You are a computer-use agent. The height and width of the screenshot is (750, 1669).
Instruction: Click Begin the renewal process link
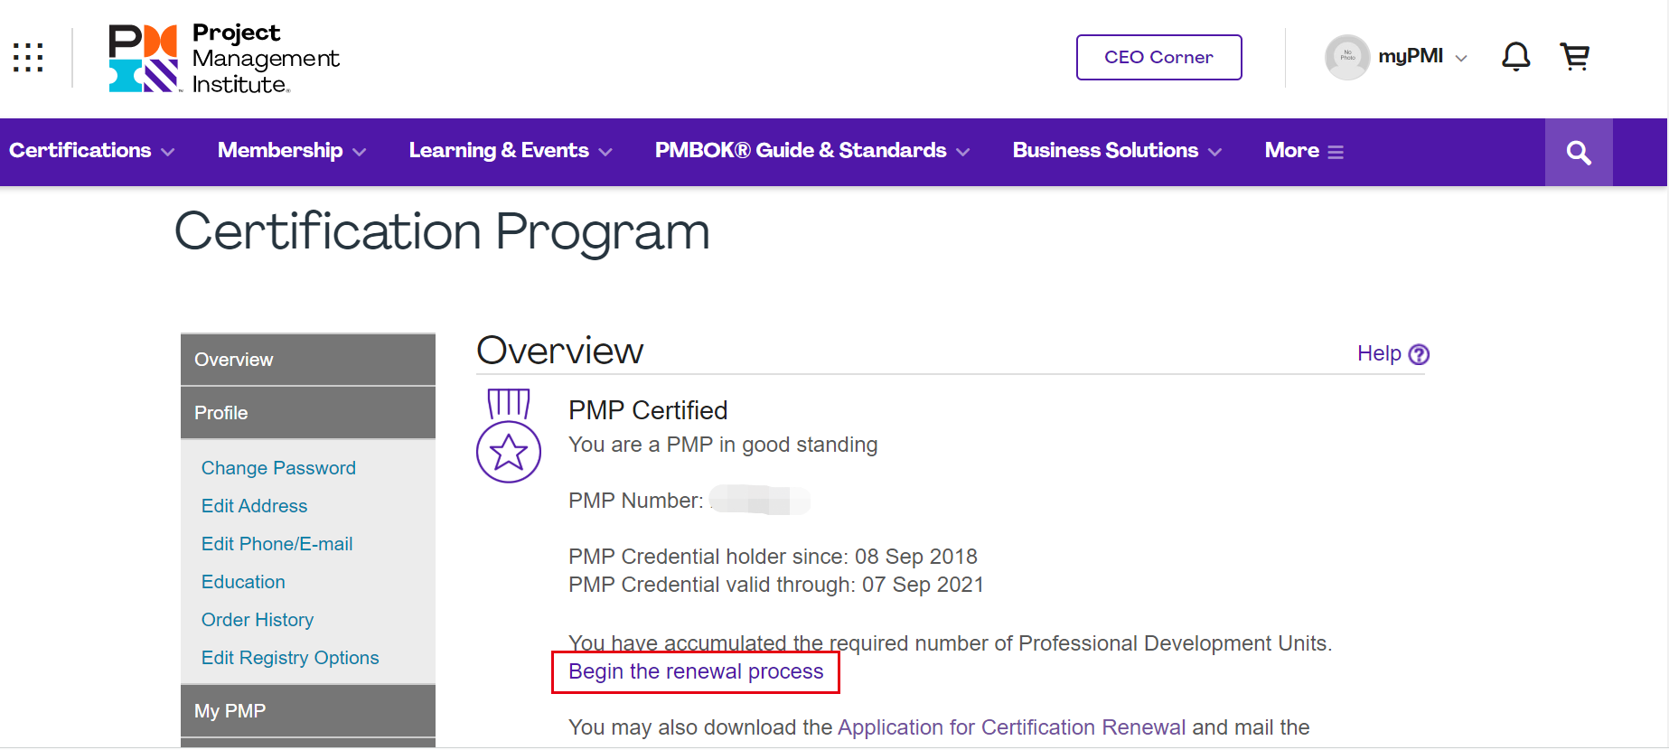[x=696, y=671]
